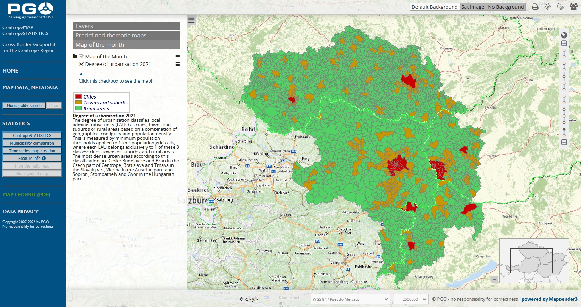Zoom out with the minus icon
Image resolution: width=581 pixels, height=307 pixels.
click(564, 142)
